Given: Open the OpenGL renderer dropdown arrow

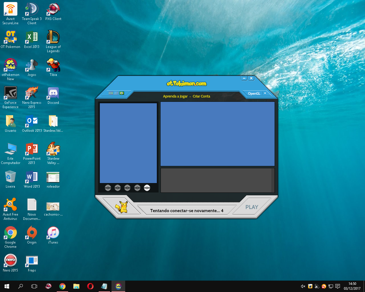Looking at the screenshot, I should (x=265, y=94).
